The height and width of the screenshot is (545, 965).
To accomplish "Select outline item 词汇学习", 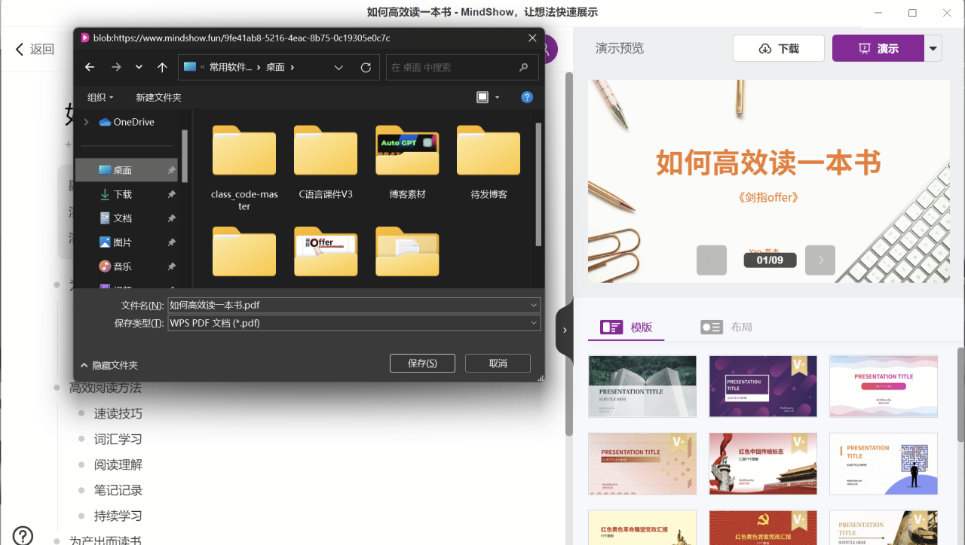I will tap(118, 439).
